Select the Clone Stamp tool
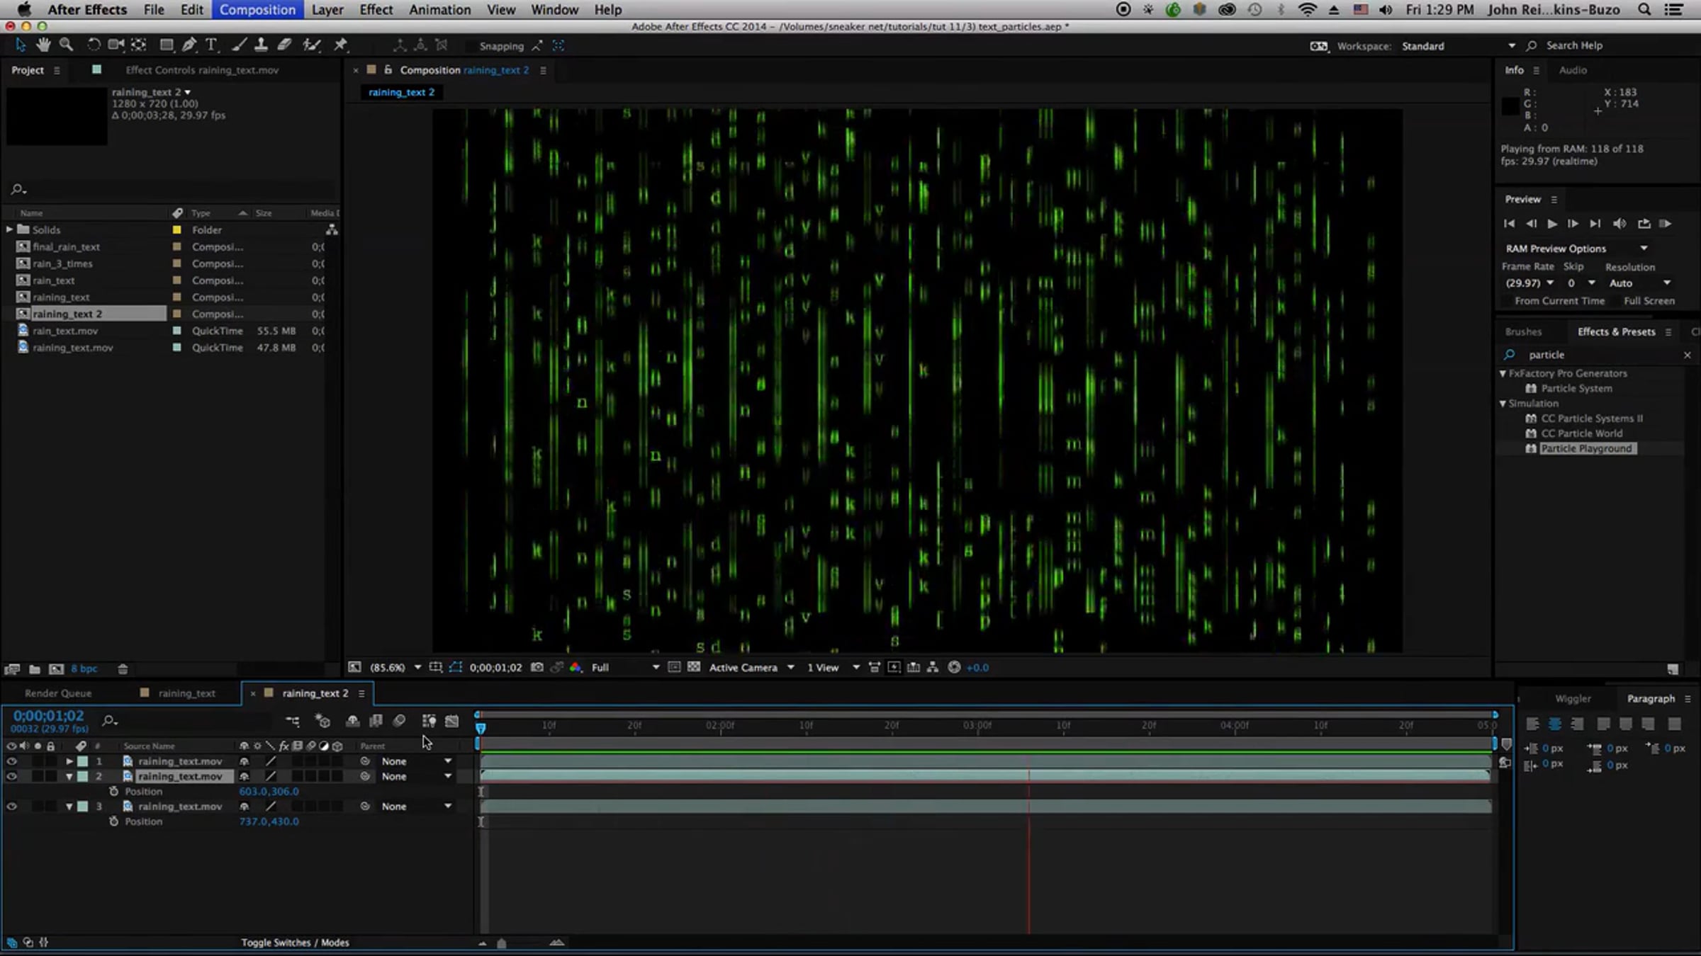 (261, 45)
